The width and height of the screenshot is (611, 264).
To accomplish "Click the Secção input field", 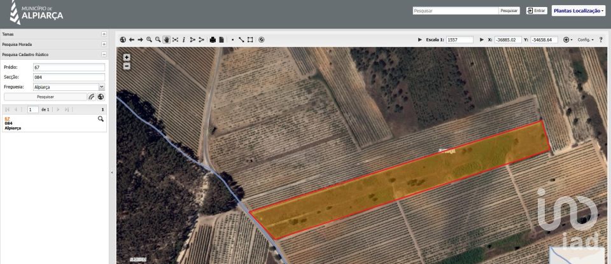I will coord(69,77).
